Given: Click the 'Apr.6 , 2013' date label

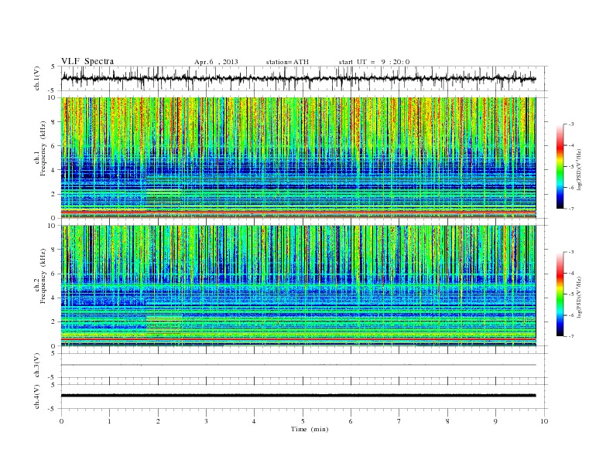Looking at the screenshot, I should [216, 62].
